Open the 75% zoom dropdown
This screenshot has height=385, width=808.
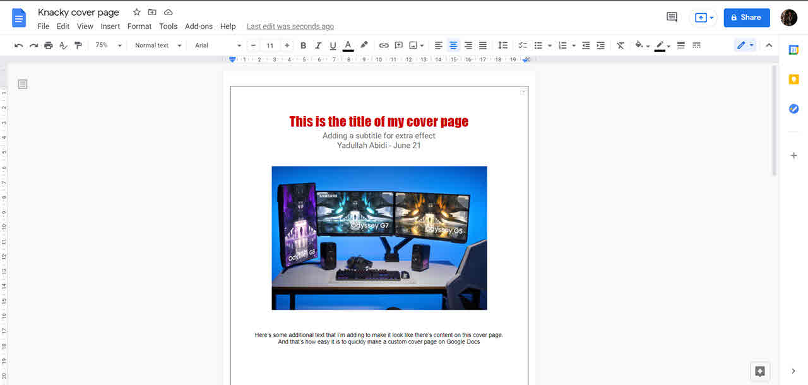pos(108,45)
